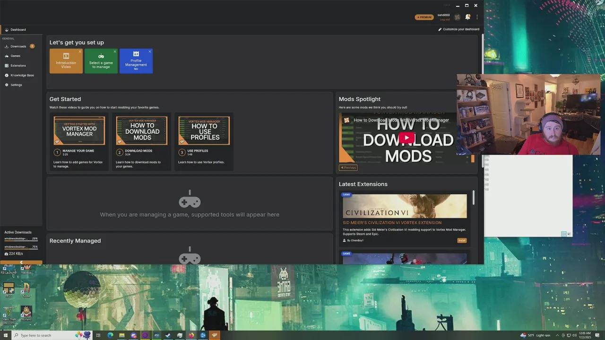This screenshot has width=605, height=340.
Task: Open the RSI Launcher taskbar icon
Action: 156,335
